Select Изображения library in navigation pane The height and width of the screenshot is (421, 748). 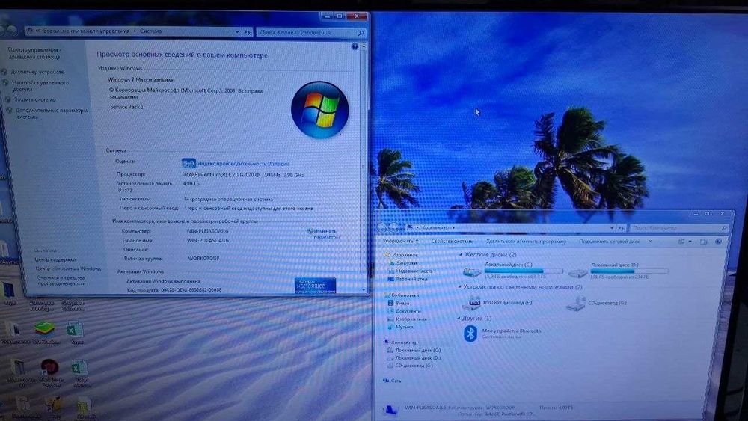(x=411, y=319)
